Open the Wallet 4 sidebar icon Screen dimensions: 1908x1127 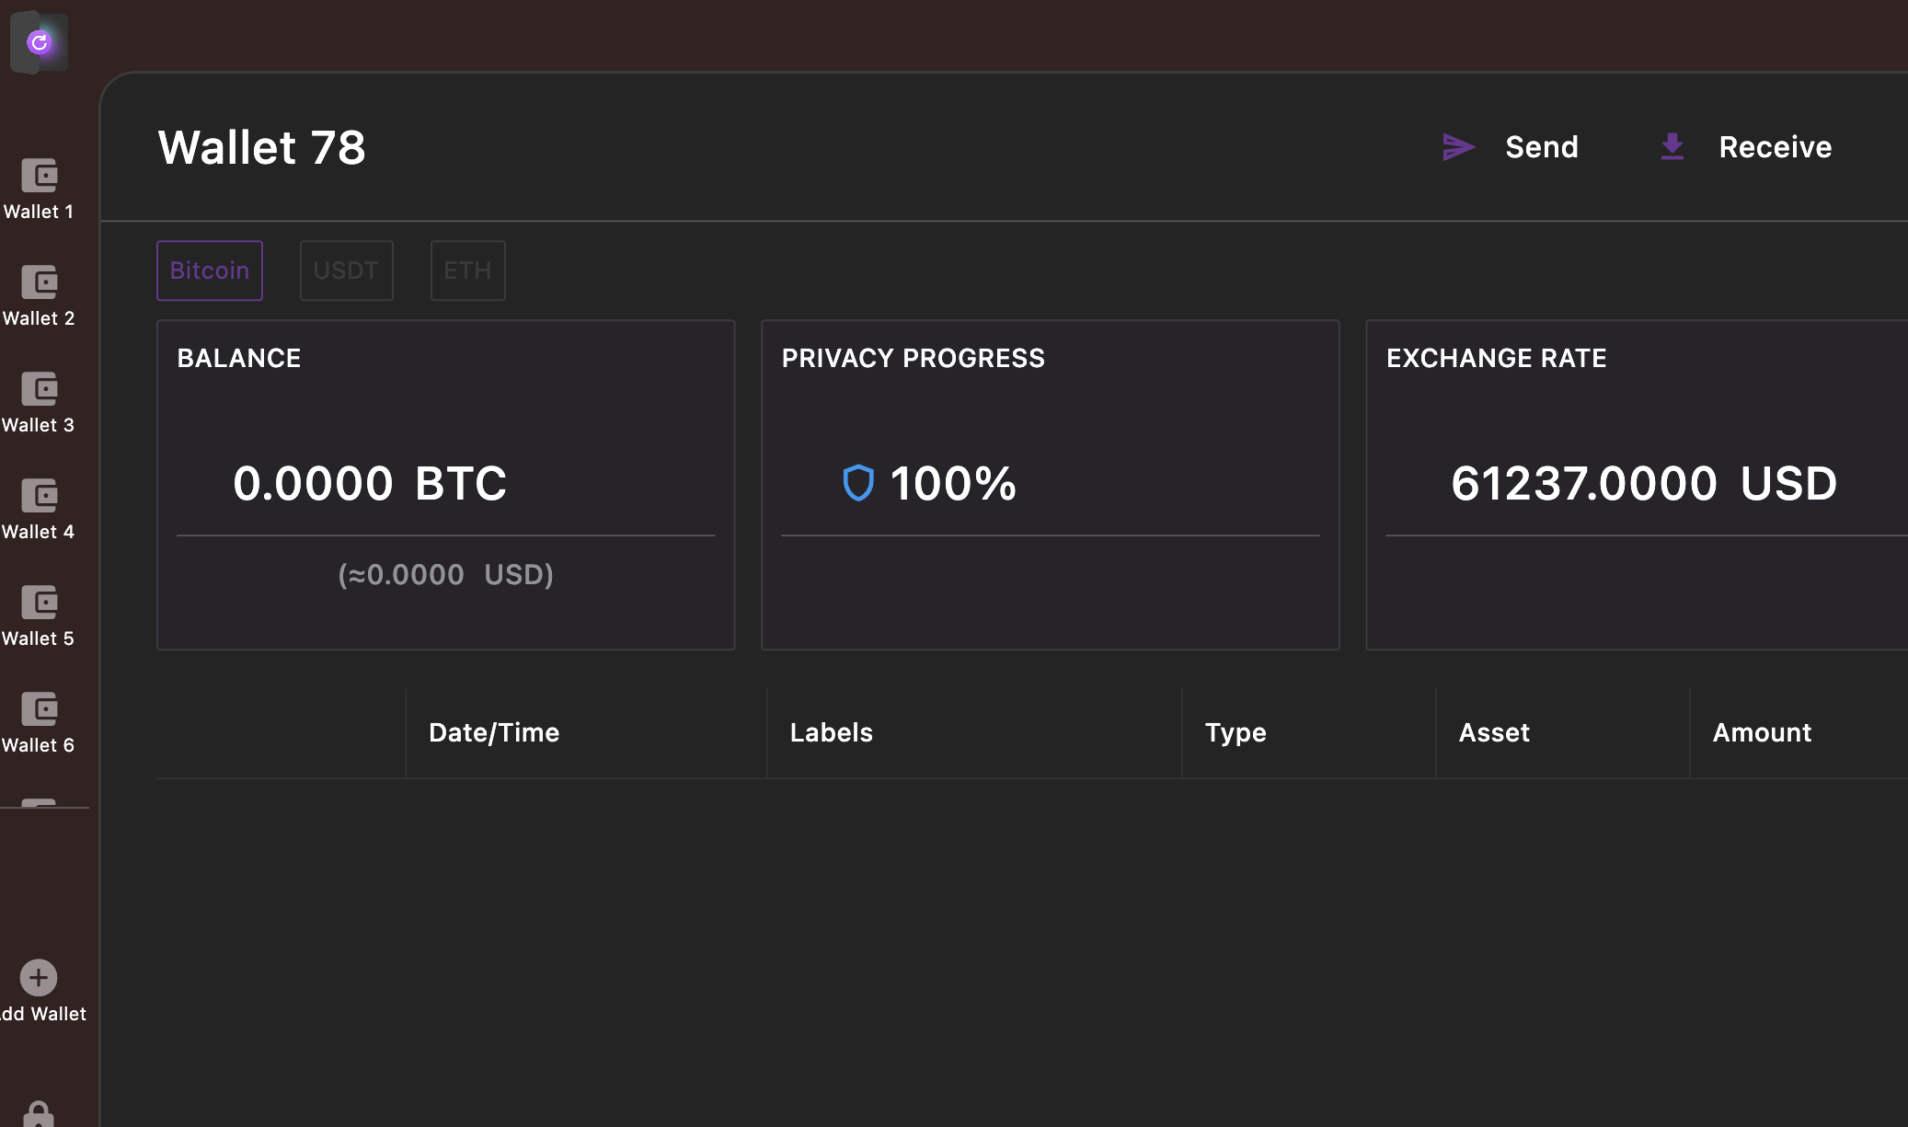39,496
